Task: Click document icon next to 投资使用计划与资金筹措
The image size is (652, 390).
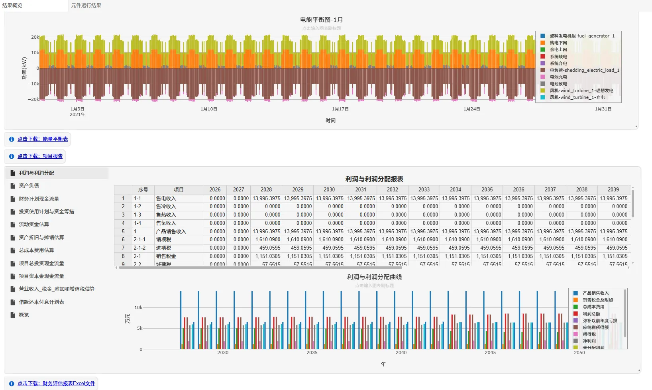Action: (13, 212)
